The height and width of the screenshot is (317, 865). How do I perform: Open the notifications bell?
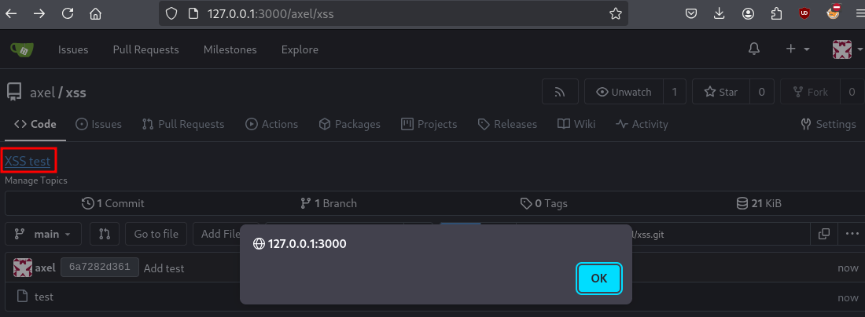click(754, 49)
